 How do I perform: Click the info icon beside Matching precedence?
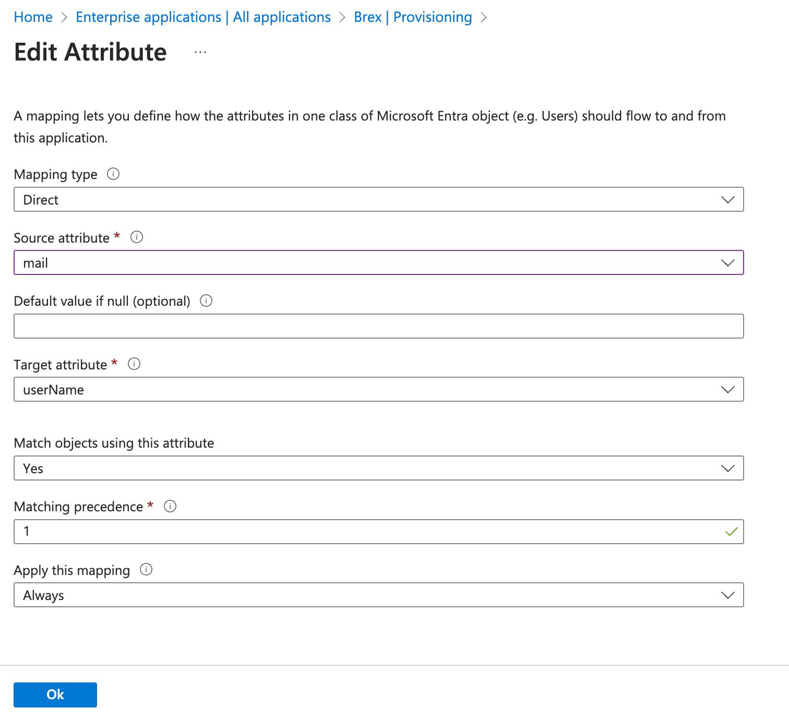tap(170, 506)
